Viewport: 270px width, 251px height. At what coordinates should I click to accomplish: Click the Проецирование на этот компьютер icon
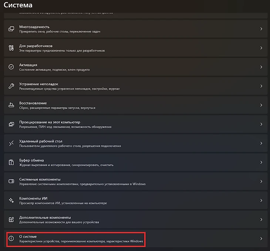[11, 124]
